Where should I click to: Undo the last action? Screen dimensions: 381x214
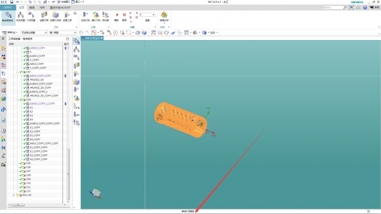pyautogui.click(x=18, y=2)
